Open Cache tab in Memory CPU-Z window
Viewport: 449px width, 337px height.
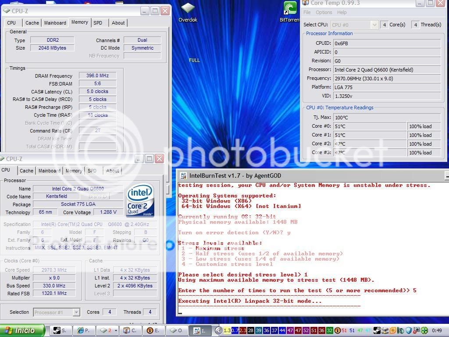(x=32, y=23)
